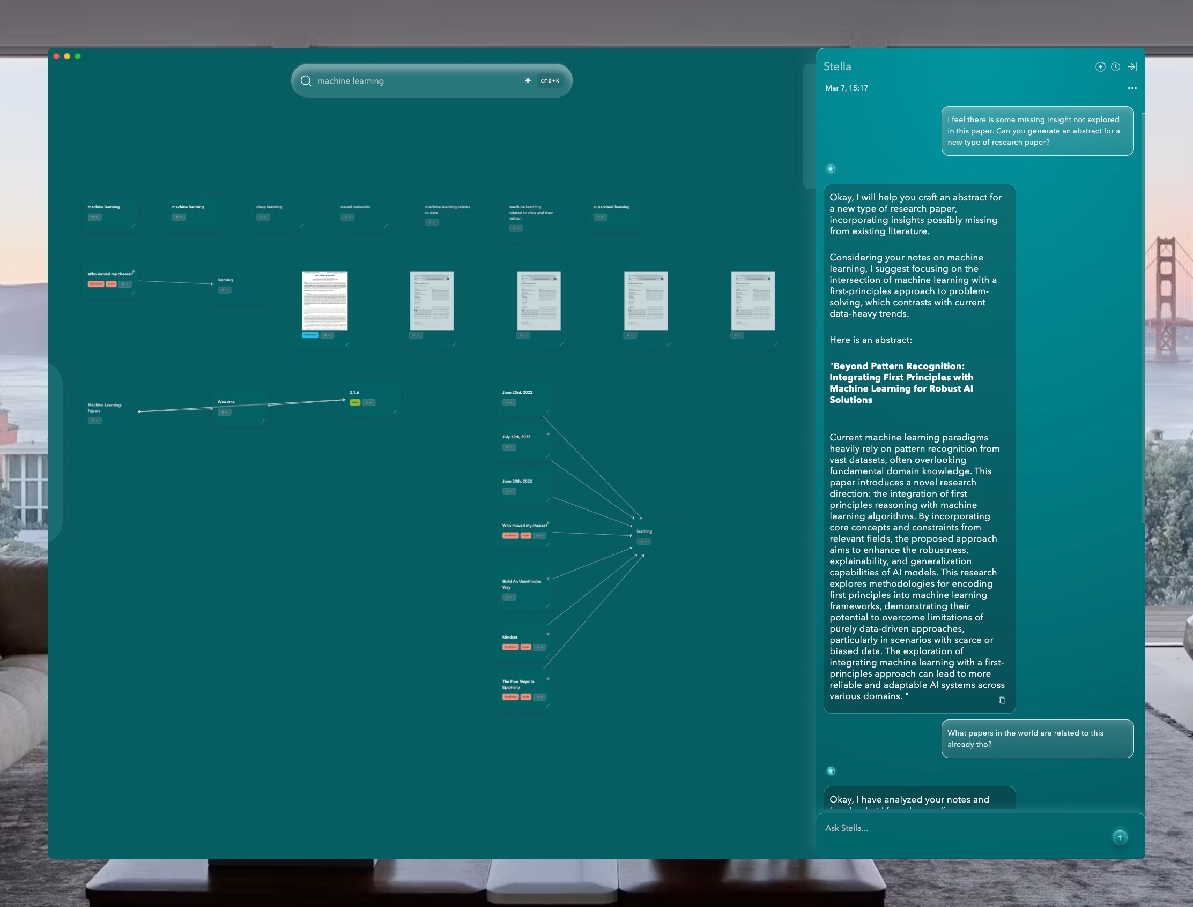
Task: Click connection dot on the Mindset card
Action: pyautogui.click(x=548, y=634)
